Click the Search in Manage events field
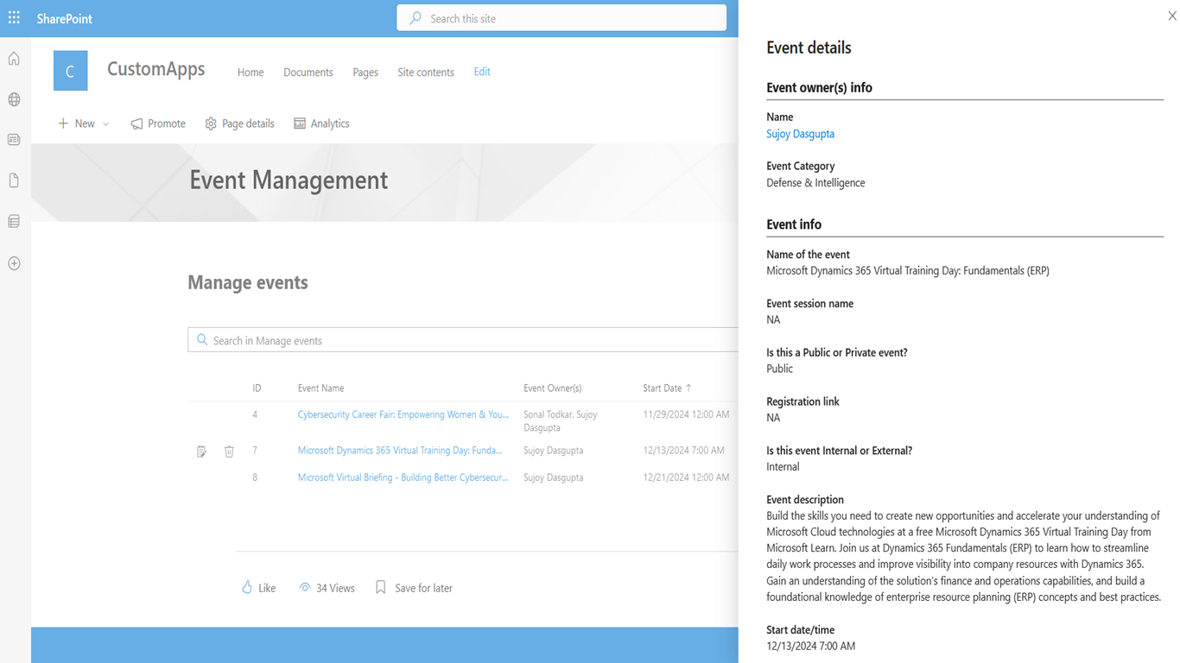 click(466, 340)
